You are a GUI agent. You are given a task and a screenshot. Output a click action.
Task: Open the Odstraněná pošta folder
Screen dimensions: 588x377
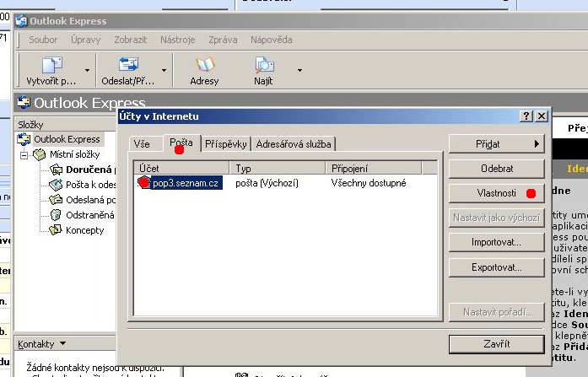pos(90,215)
